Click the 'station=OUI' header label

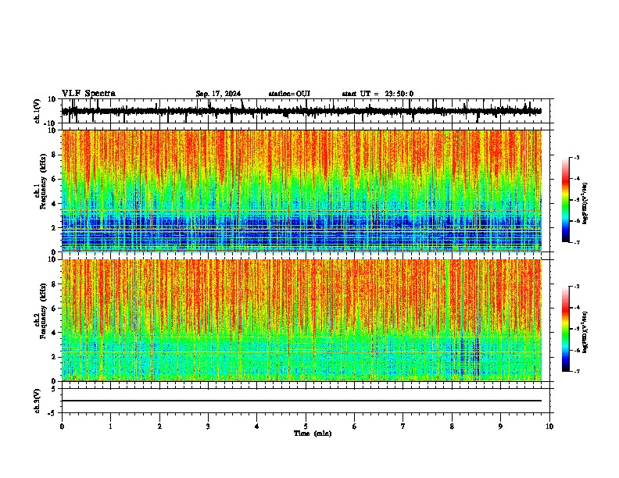[289, 94]
